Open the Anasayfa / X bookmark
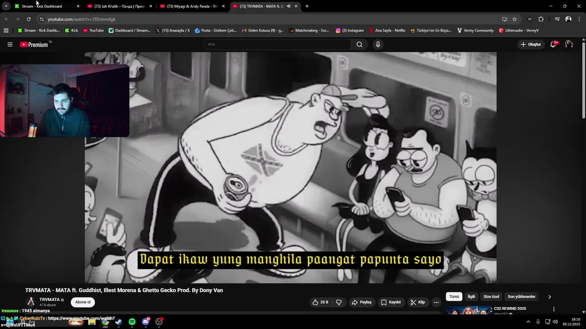 tap(173, 31)
